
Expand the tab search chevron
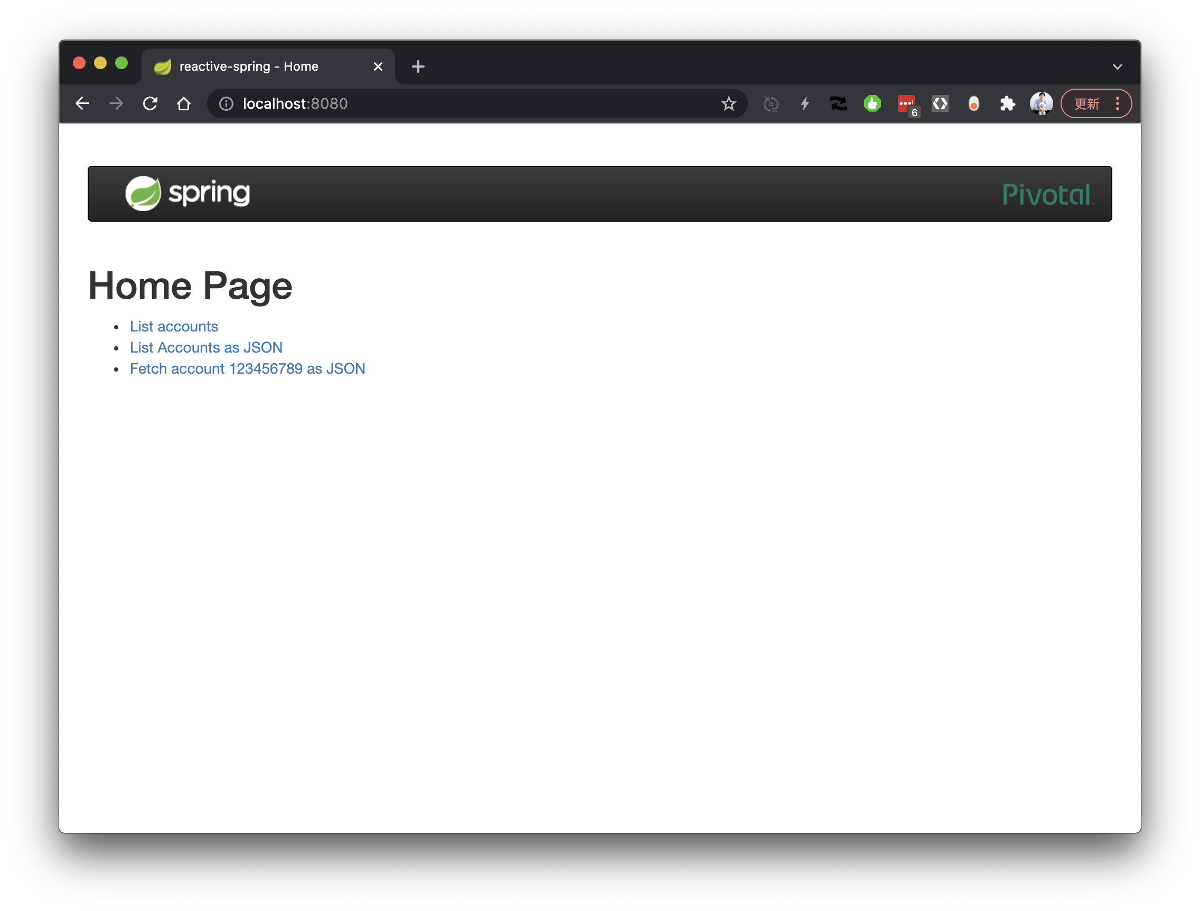(1117, 67)
